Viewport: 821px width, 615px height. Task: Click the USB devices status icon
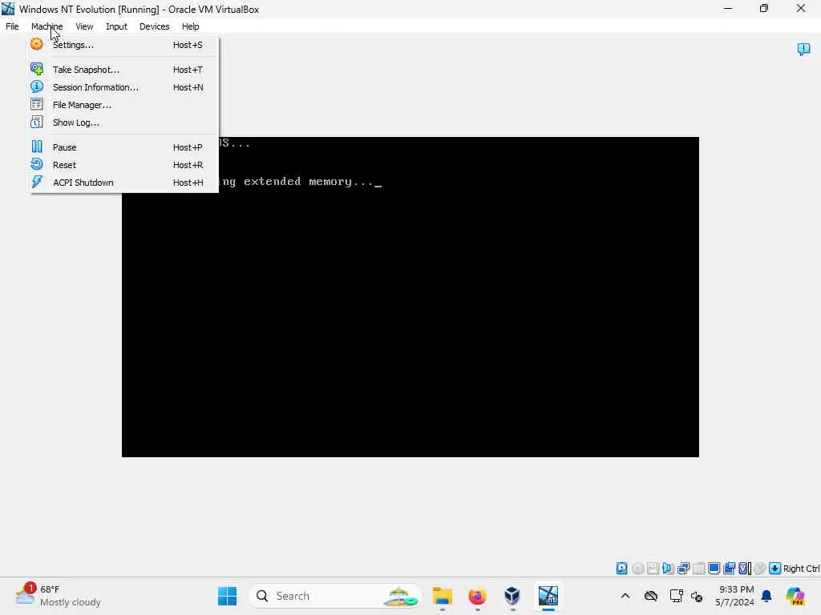[x=698, y=569]
